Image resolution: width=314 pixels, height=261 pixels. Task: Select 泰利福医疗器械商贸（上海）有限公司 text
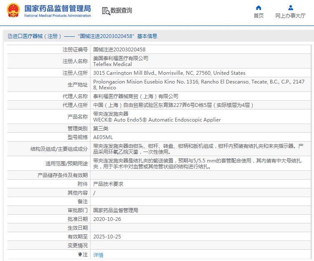click(136, 96)
